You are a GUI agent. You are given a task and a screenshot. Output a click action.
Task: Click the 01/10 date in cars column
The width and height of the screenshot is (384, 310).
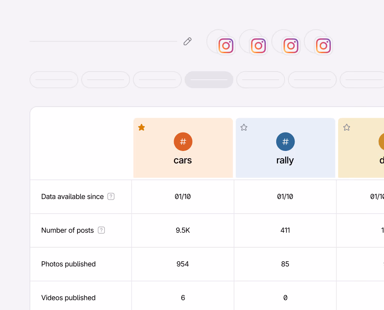coord(183,197)
